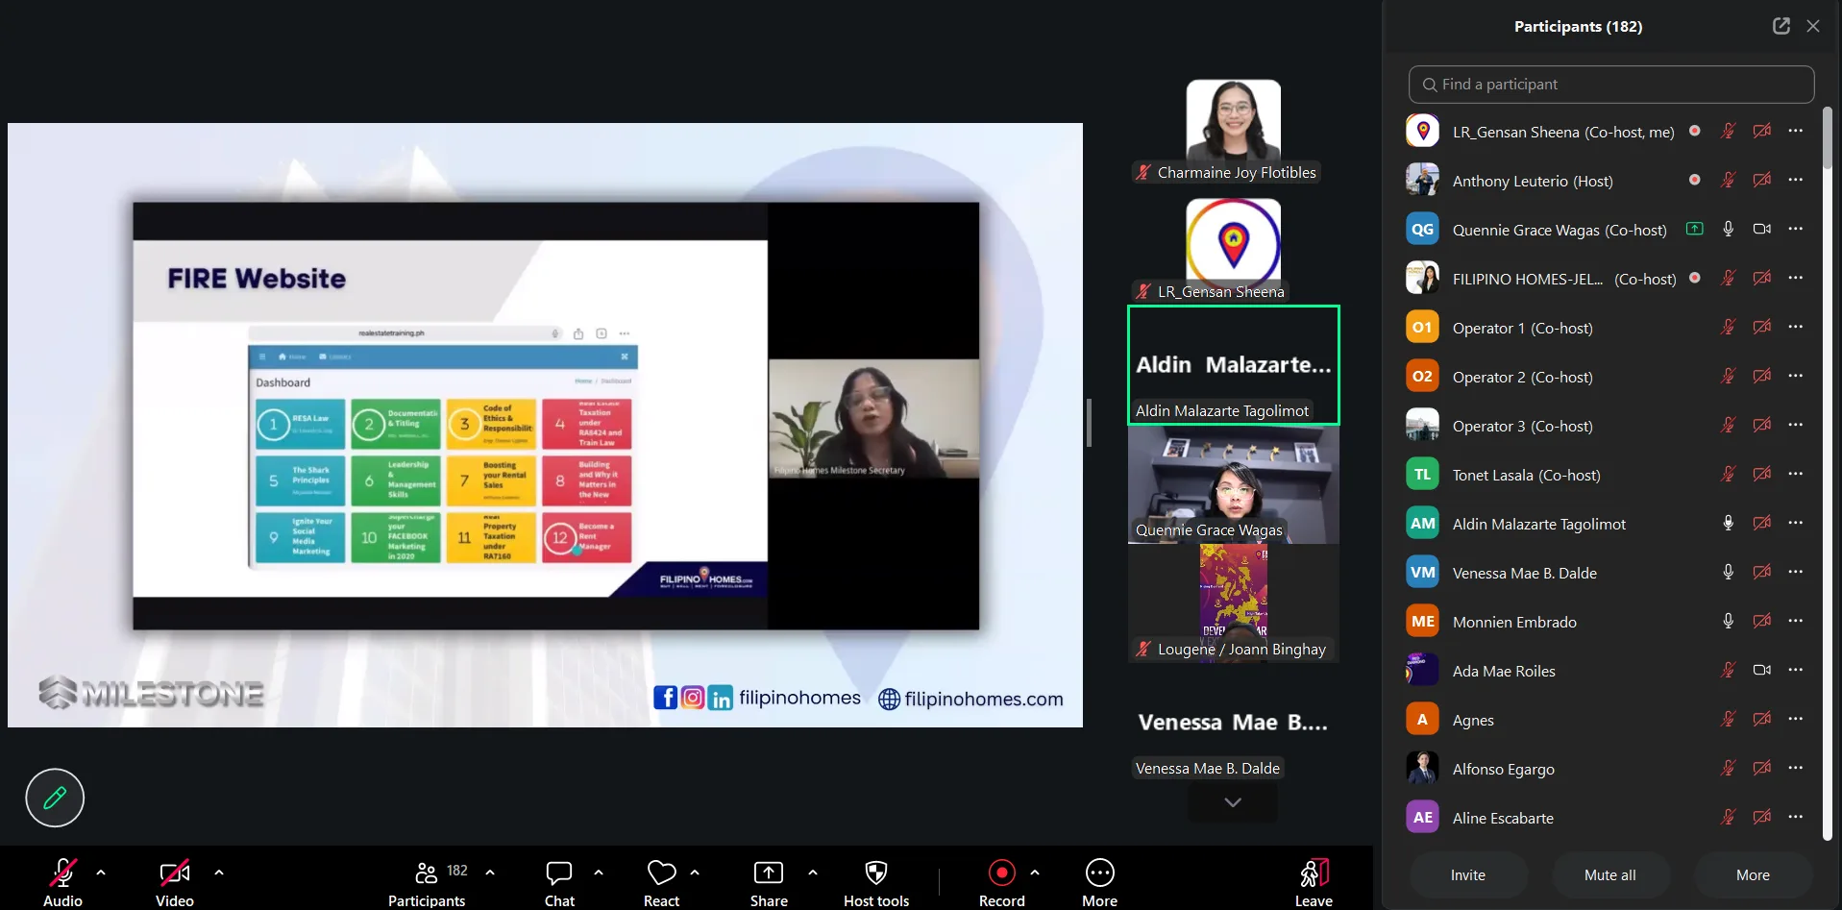Click the participants list scrollbar
1842x910 pixels.
1828,139
